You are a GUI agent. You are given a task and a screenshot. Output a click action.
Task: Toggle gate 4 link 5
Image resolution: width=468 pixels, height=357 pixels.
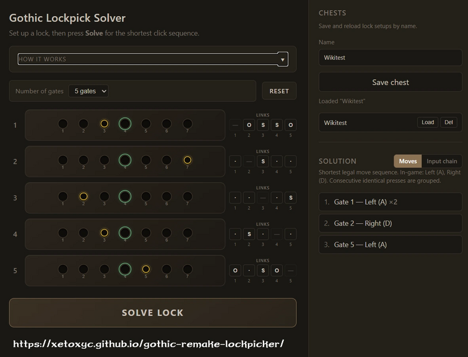pos(291,234)
